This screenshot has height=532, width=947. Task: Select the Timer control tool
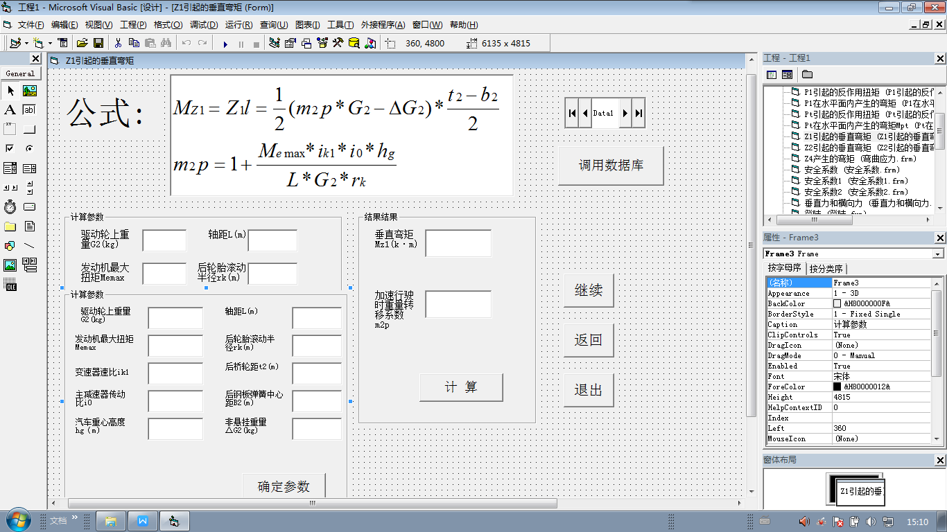point(10,207)
